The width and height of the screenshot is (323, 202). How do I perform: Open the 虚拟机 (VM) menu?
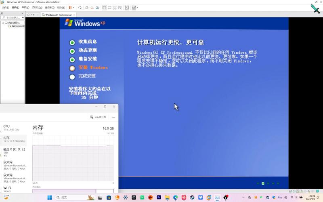(x=37, y=7)
